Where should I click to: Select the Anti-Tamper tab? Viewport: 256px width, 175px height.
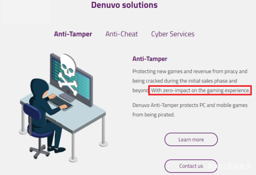pyautogui.click(x=73, y=34)
